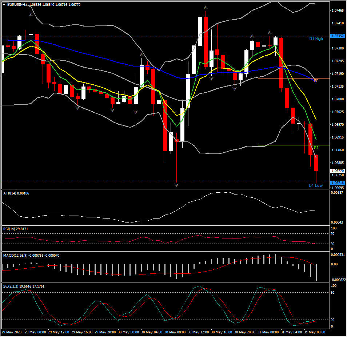
Task: Select the D1 High label
Action: tap(316, 39)
